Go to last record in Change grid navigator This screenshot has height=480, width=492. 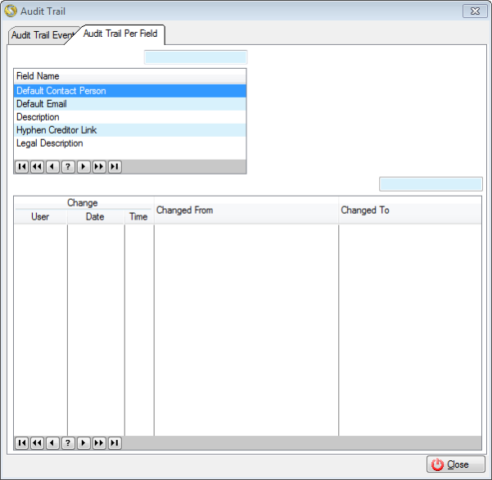[115, 443]
